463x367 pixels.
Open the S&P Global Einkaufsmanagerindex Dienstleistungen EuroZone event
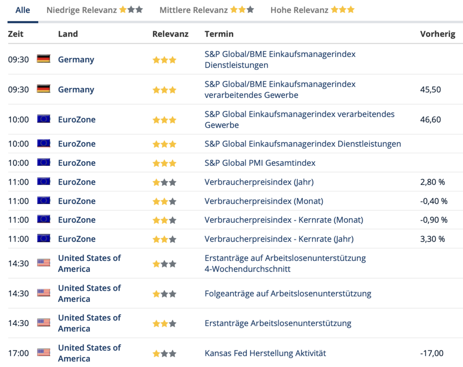click(x=303, y=144)
